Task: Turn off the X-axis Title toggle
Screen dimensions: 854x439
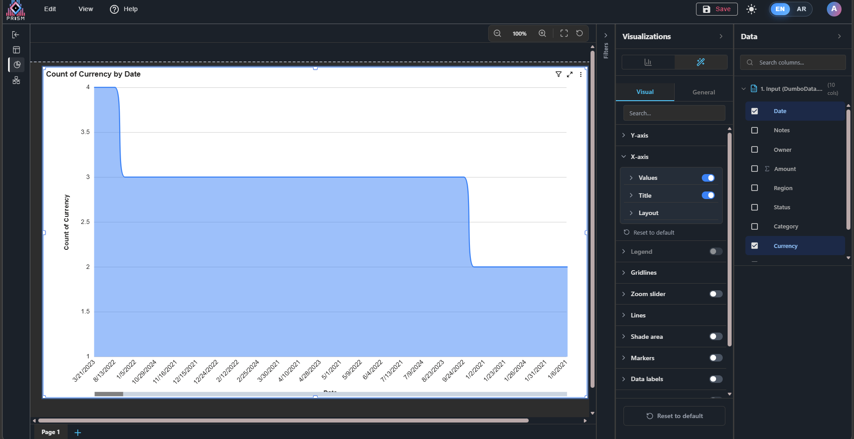Action: tap(708, 195)
